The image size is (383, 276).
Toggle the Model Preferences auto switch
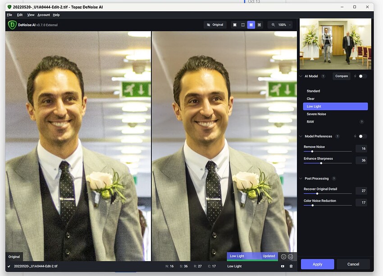point(362,136)
